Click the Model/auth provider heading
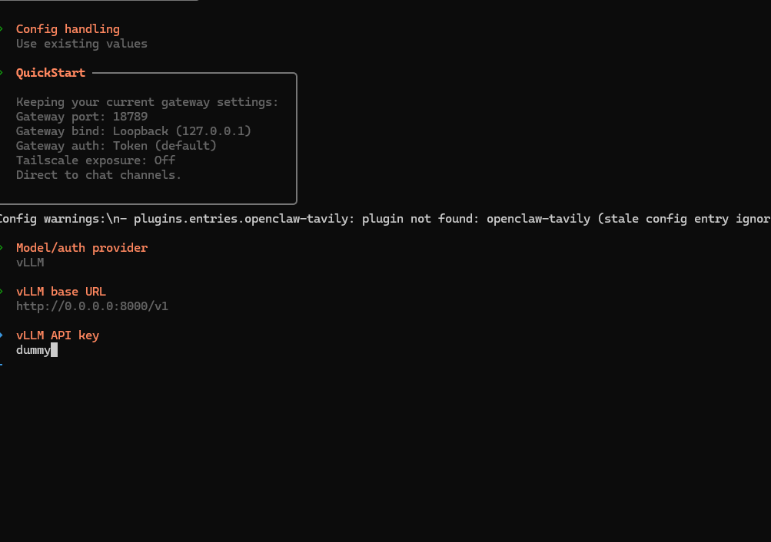The image size is (771, 542). pos(81,248)
